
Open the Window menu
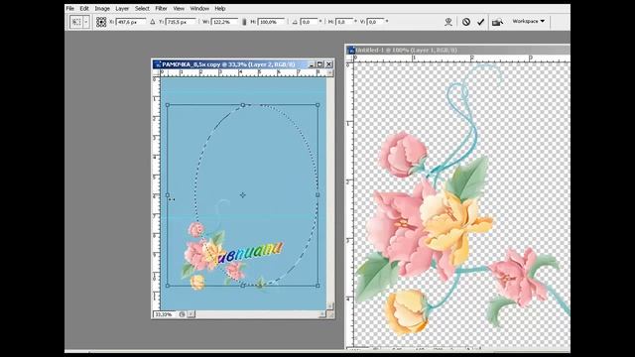199,8
